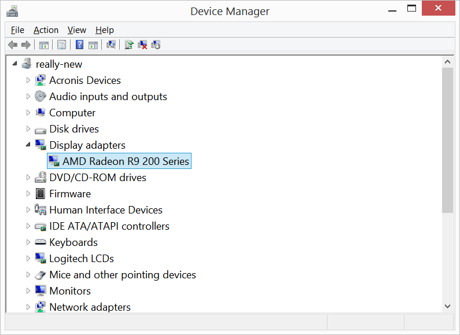The image size is (460, 335).
Task: Open the View menu
Action: point(76,30)
